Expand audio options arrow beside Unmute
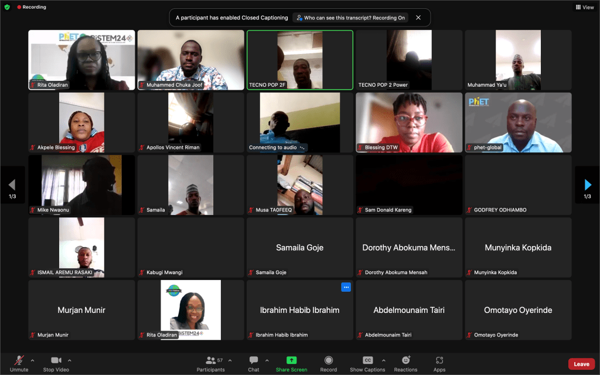Viewport: 600px width, 375px height. click(x=32, y=360)
